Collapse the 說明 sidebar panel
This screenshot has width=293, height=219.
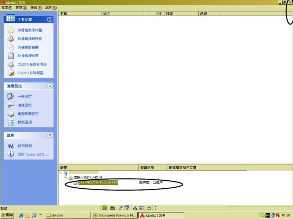[50, 135]
